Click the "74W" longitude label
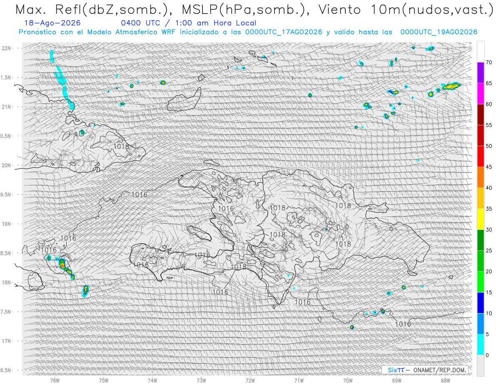This screenshot has height=386, width=500. [x=152, y=381]
